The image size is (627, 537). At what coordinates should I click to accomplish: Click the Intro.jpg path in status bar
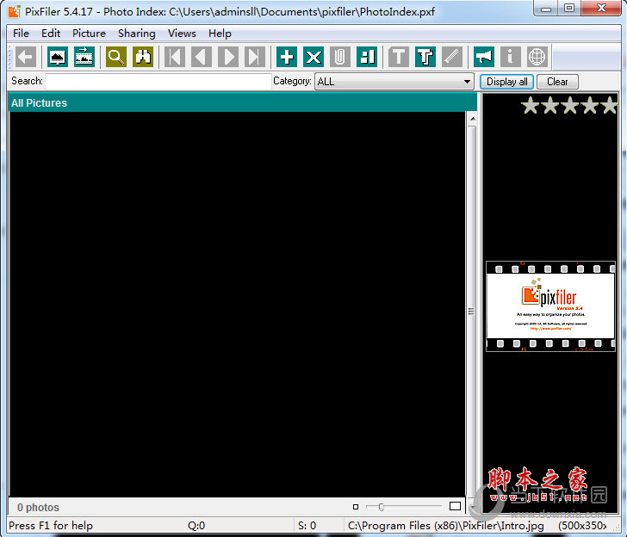tap(446, 526)
